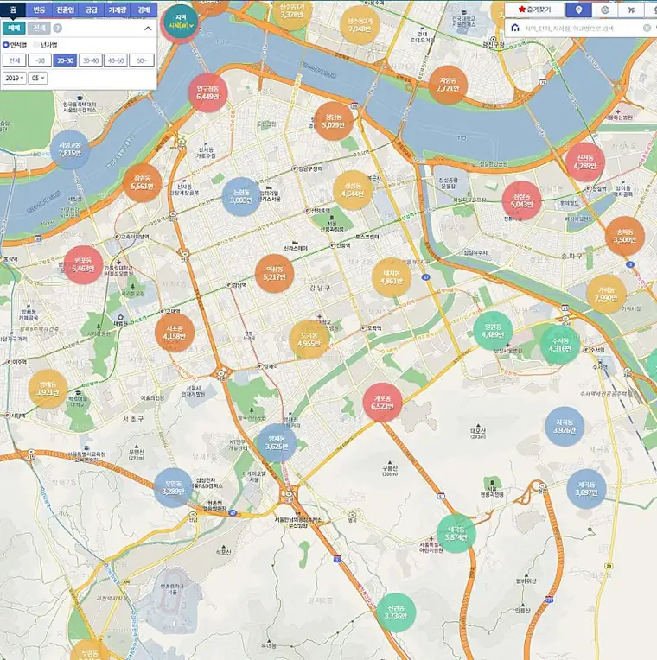The image size is (657, 660).
Task: Open 즐겨찾기 favorites button
Action: (534, 10)
